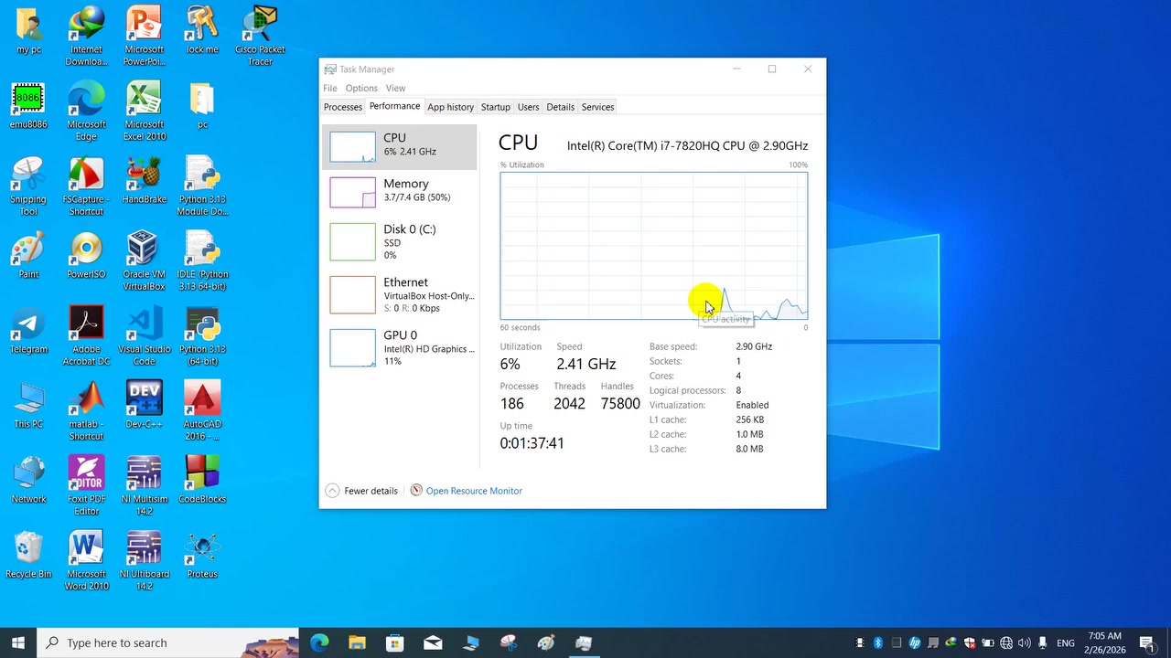Open the Options menu

361,89
